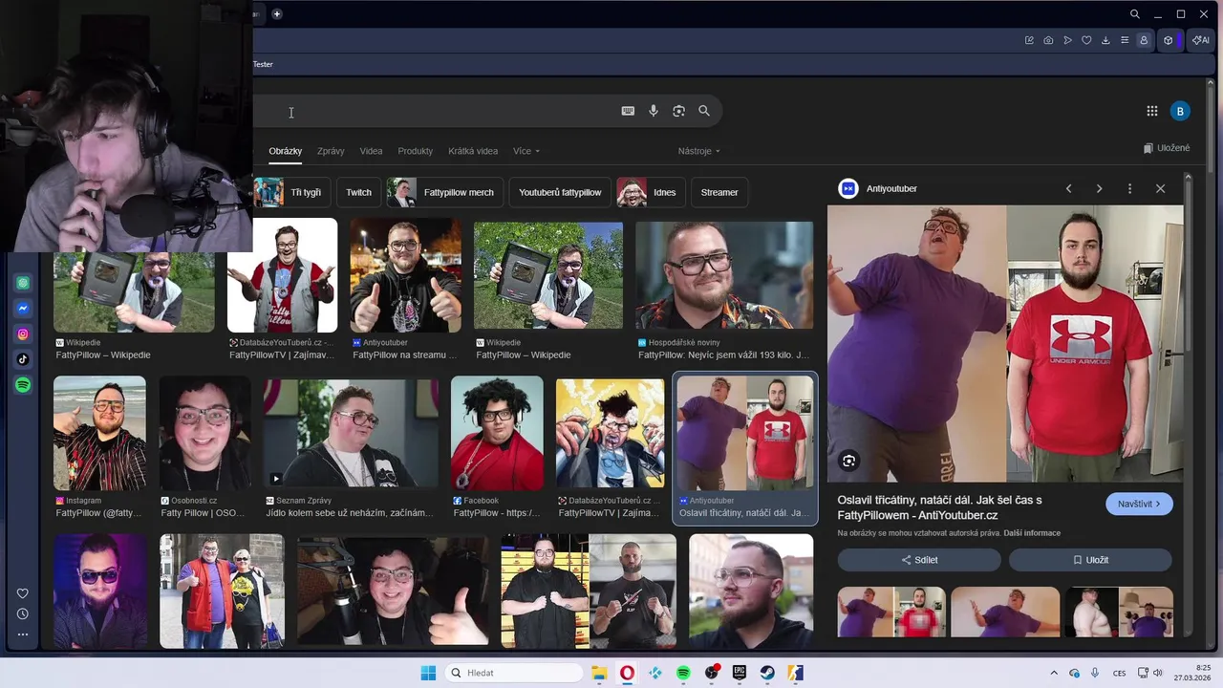Open the Windows Start menu

(x=428, y=673)
